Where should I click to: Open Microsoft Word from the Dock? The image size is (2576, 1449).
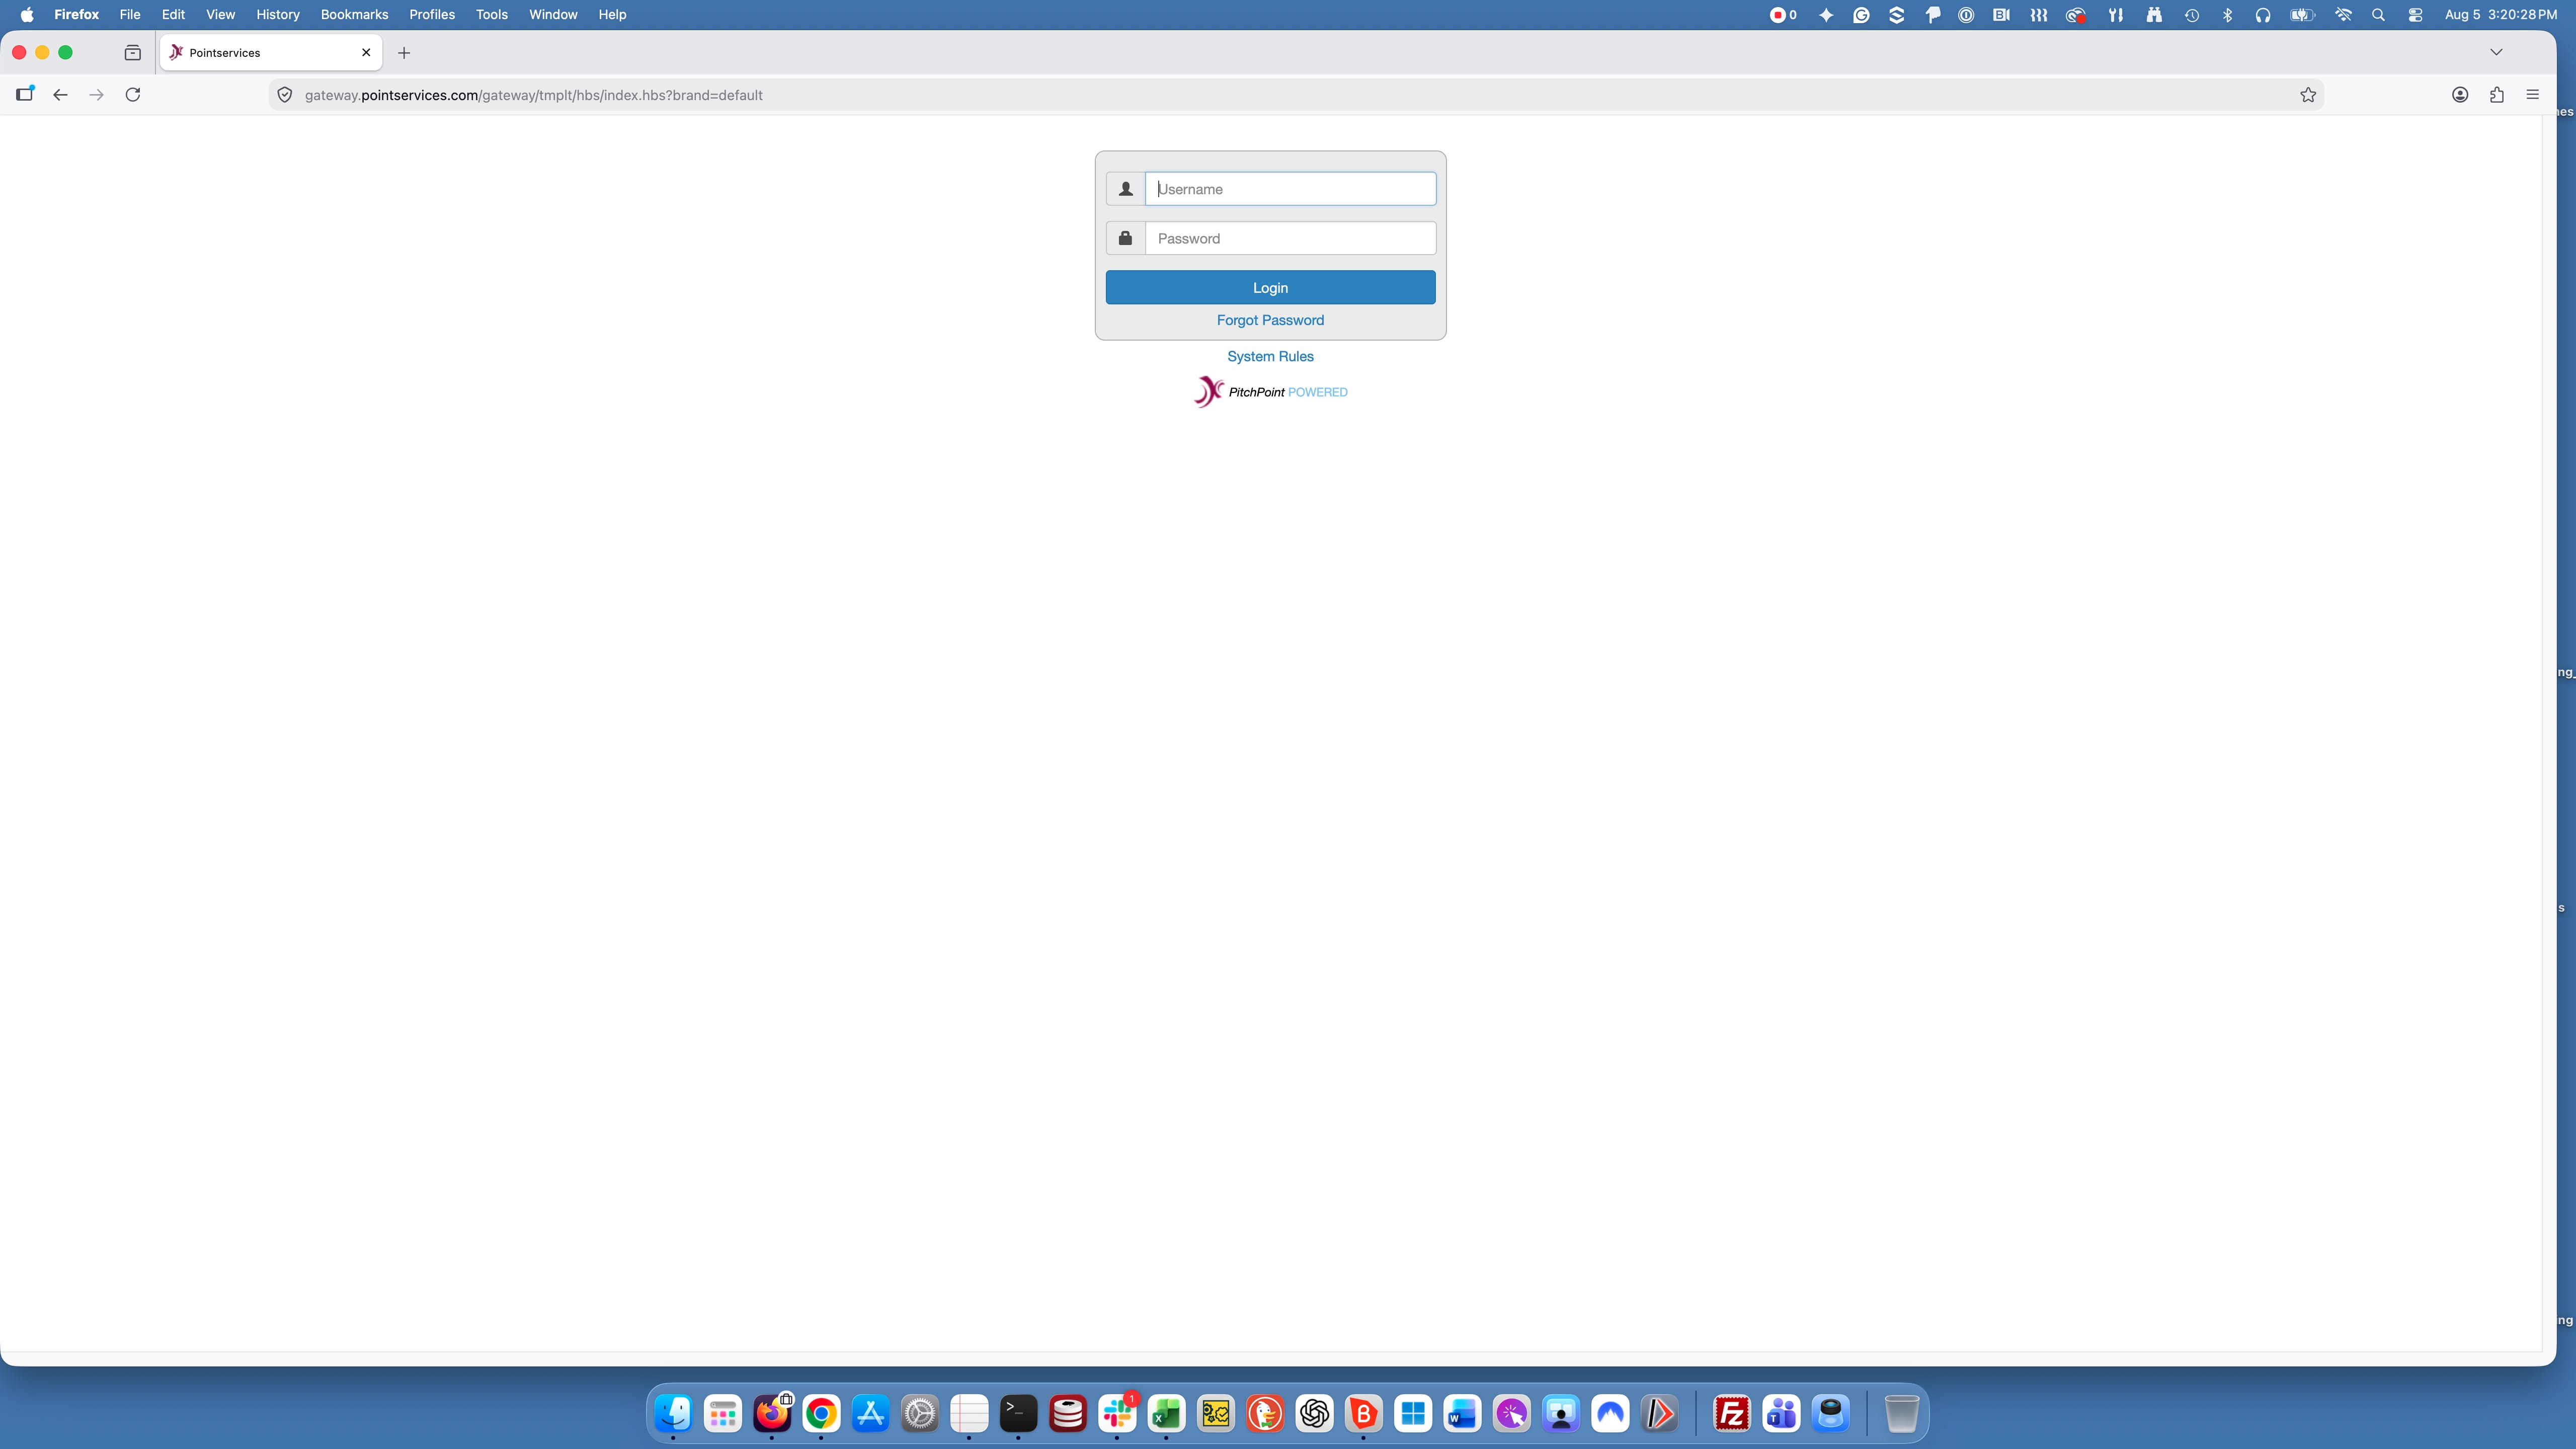tap(1462, 1414)
